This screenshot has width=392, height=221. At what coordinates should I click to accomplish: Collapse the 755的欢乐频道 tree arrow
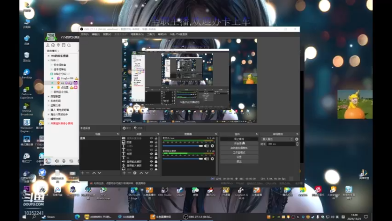pos(49,56)
